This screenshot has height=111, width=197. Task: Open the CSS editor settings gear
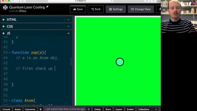[3, 27]
